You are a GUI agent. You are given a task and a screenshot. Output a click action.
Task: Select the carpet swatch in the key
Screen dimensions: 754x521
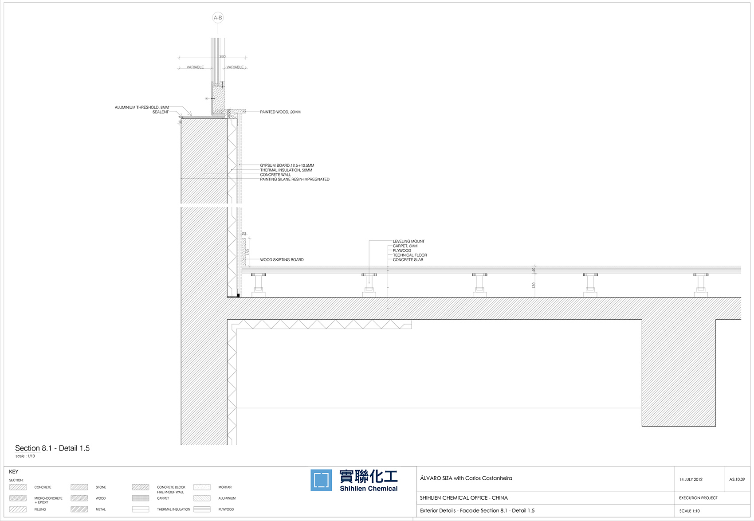click(x=141, y=498)
